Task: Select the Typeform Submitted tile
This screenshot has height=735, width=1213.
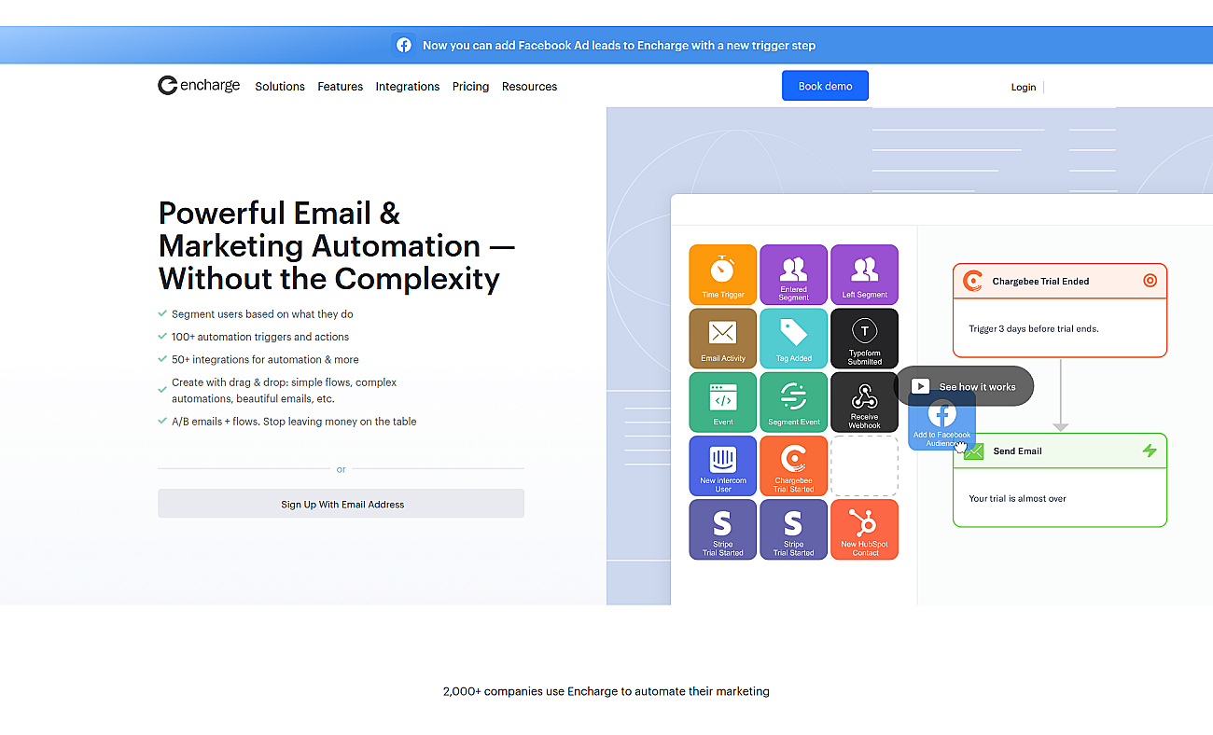Action: 865,339
